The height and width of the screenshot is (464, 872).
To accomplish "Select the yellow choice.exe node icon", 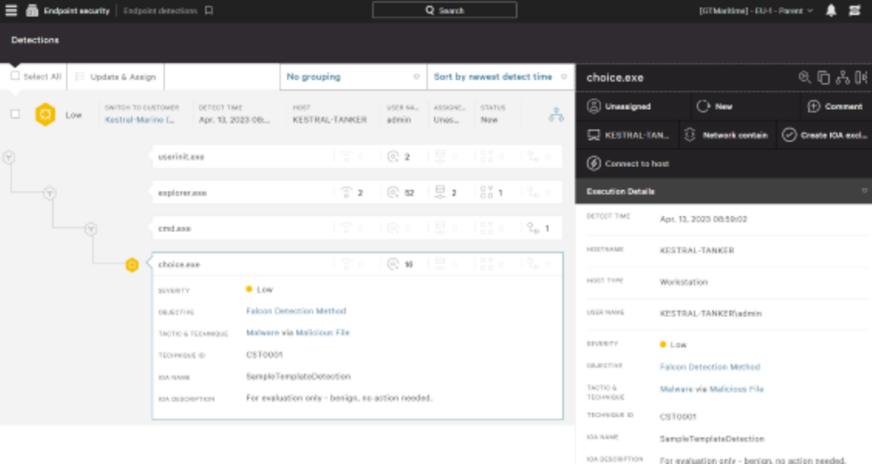I will [x=132, y=265].
